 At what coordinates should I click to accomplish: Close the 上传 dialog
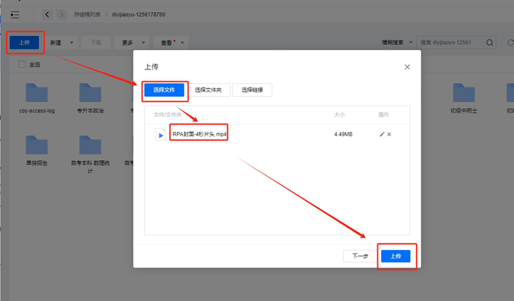(x=407, y=67)
